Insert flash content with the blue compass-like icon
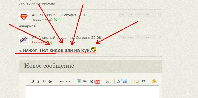 (91, 82)
